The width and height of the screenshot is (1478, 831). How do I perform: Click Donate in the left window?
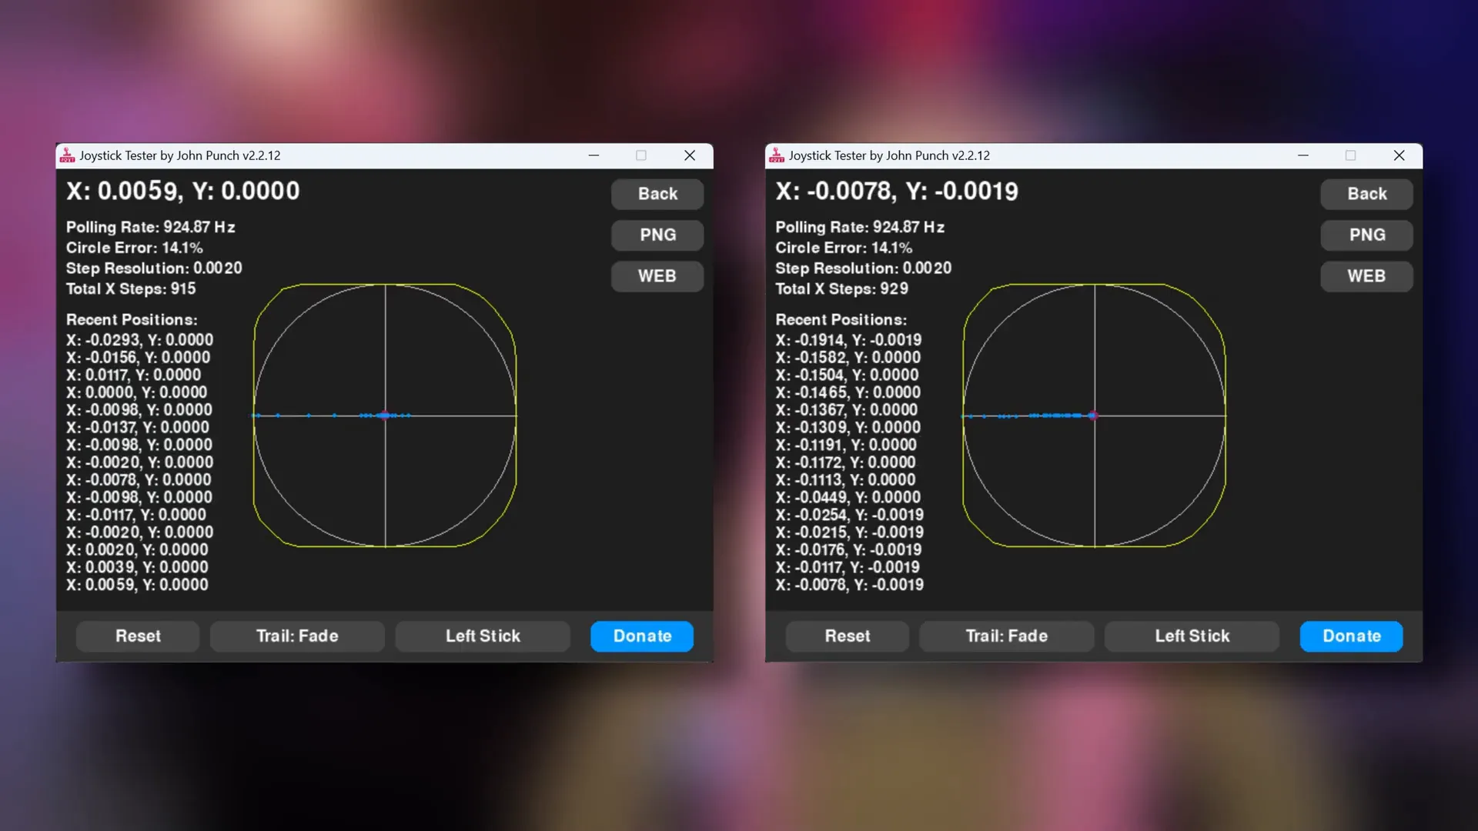(x=642, y=636)
